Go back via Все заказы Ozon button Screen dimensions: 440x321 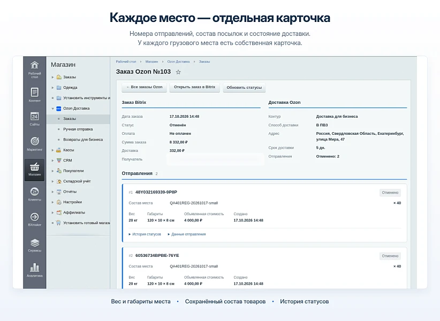coord(144,87)
